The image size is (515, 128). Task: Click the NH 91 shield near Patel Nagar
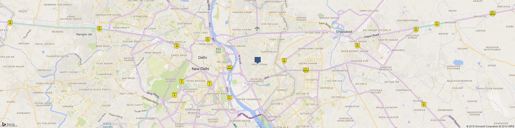click(357, 46)
